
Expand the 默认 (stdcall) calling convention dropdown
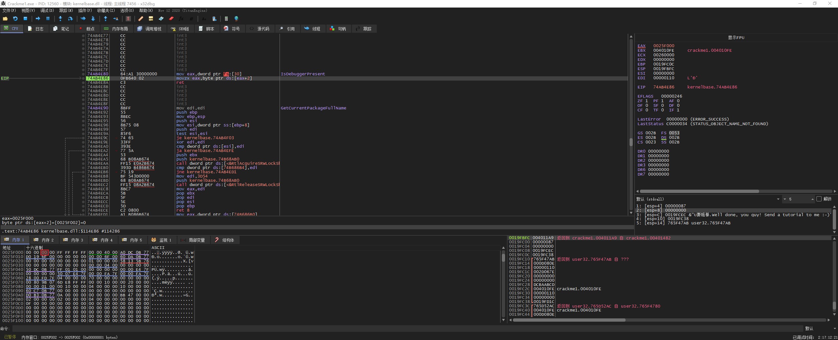778,199
